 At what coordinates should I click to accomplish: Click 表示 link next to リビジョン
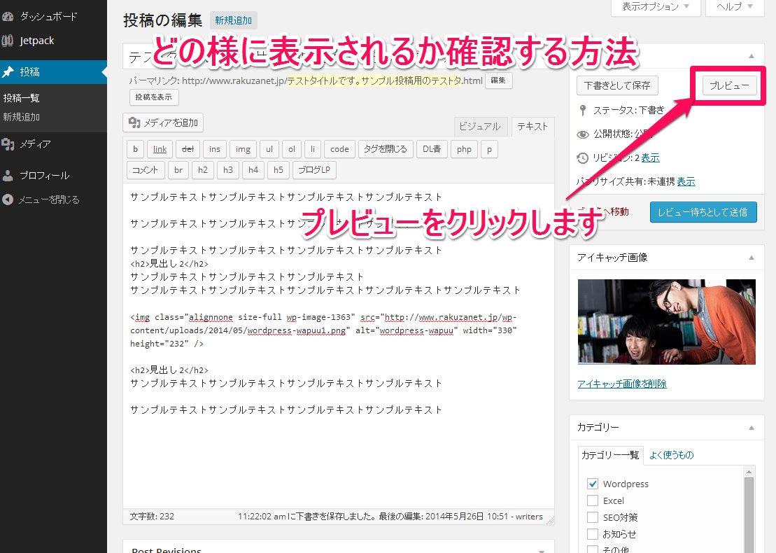(650, 158)
